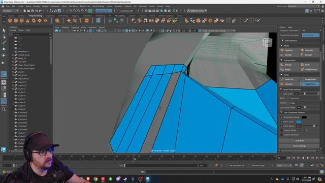The height and width of the screenshot is (183, 325).
Task: Toggle the Mesh Color checkbox
Action: click(x=281, y=121)
